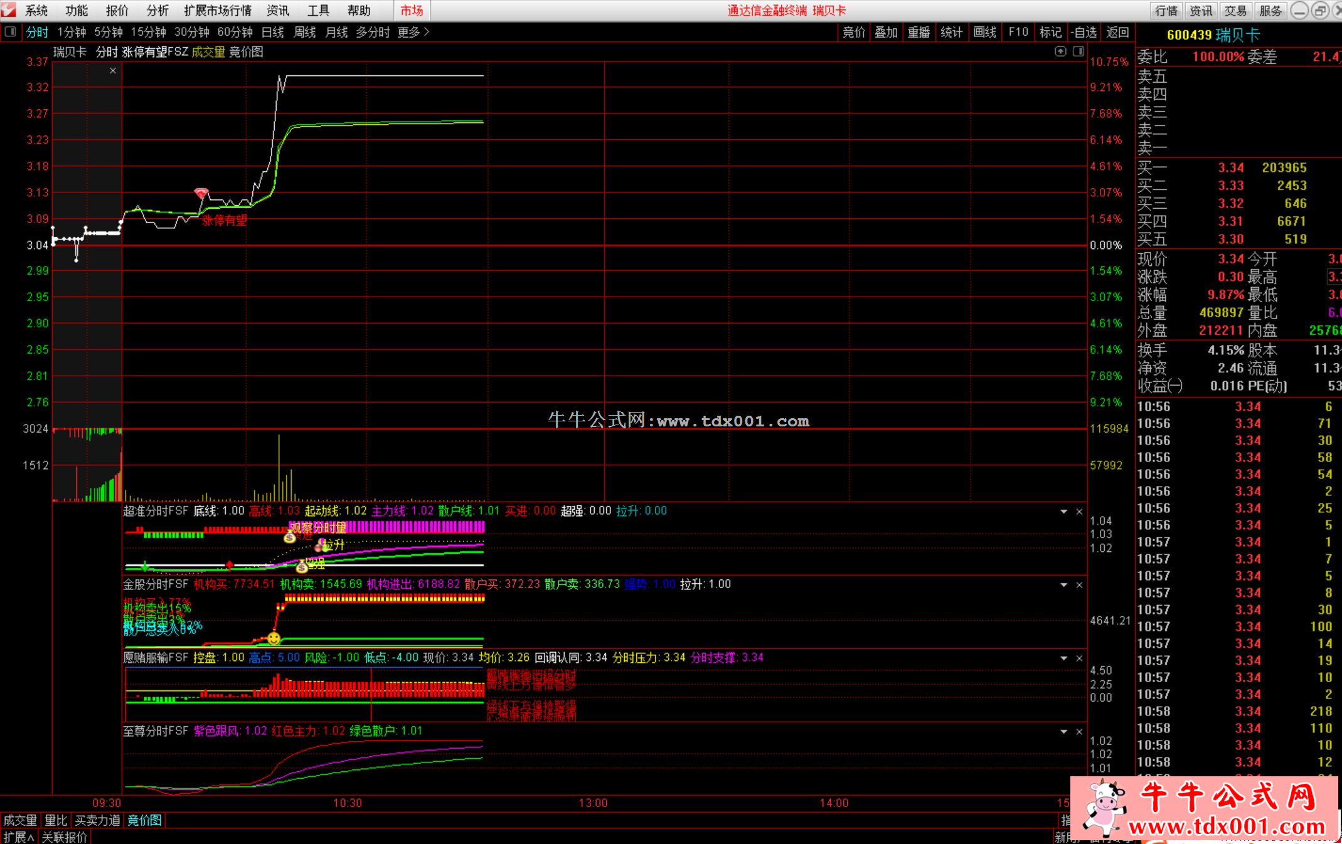Open dropdown arrow of 超准分时FSF panel
This screenshot has width=1342, height=844.
pyautogui.click(x=1064, y=512)
